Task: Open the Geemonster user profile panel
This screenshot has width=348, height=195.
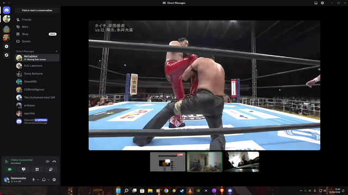Action: tap(16, 179)
